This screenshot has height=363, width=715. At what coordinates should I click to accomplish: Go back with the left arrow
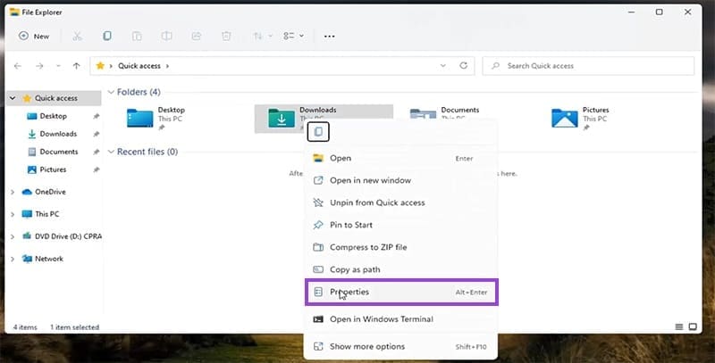[18, 66]
